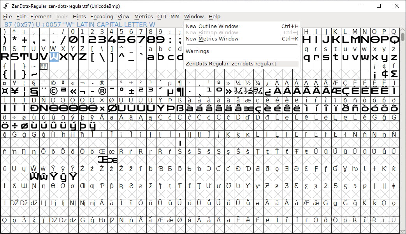Viewport: 406px width, 234px height.
Task: Select the Ÿ Y-diaeresis glyph cell
Action: [73, 177]
